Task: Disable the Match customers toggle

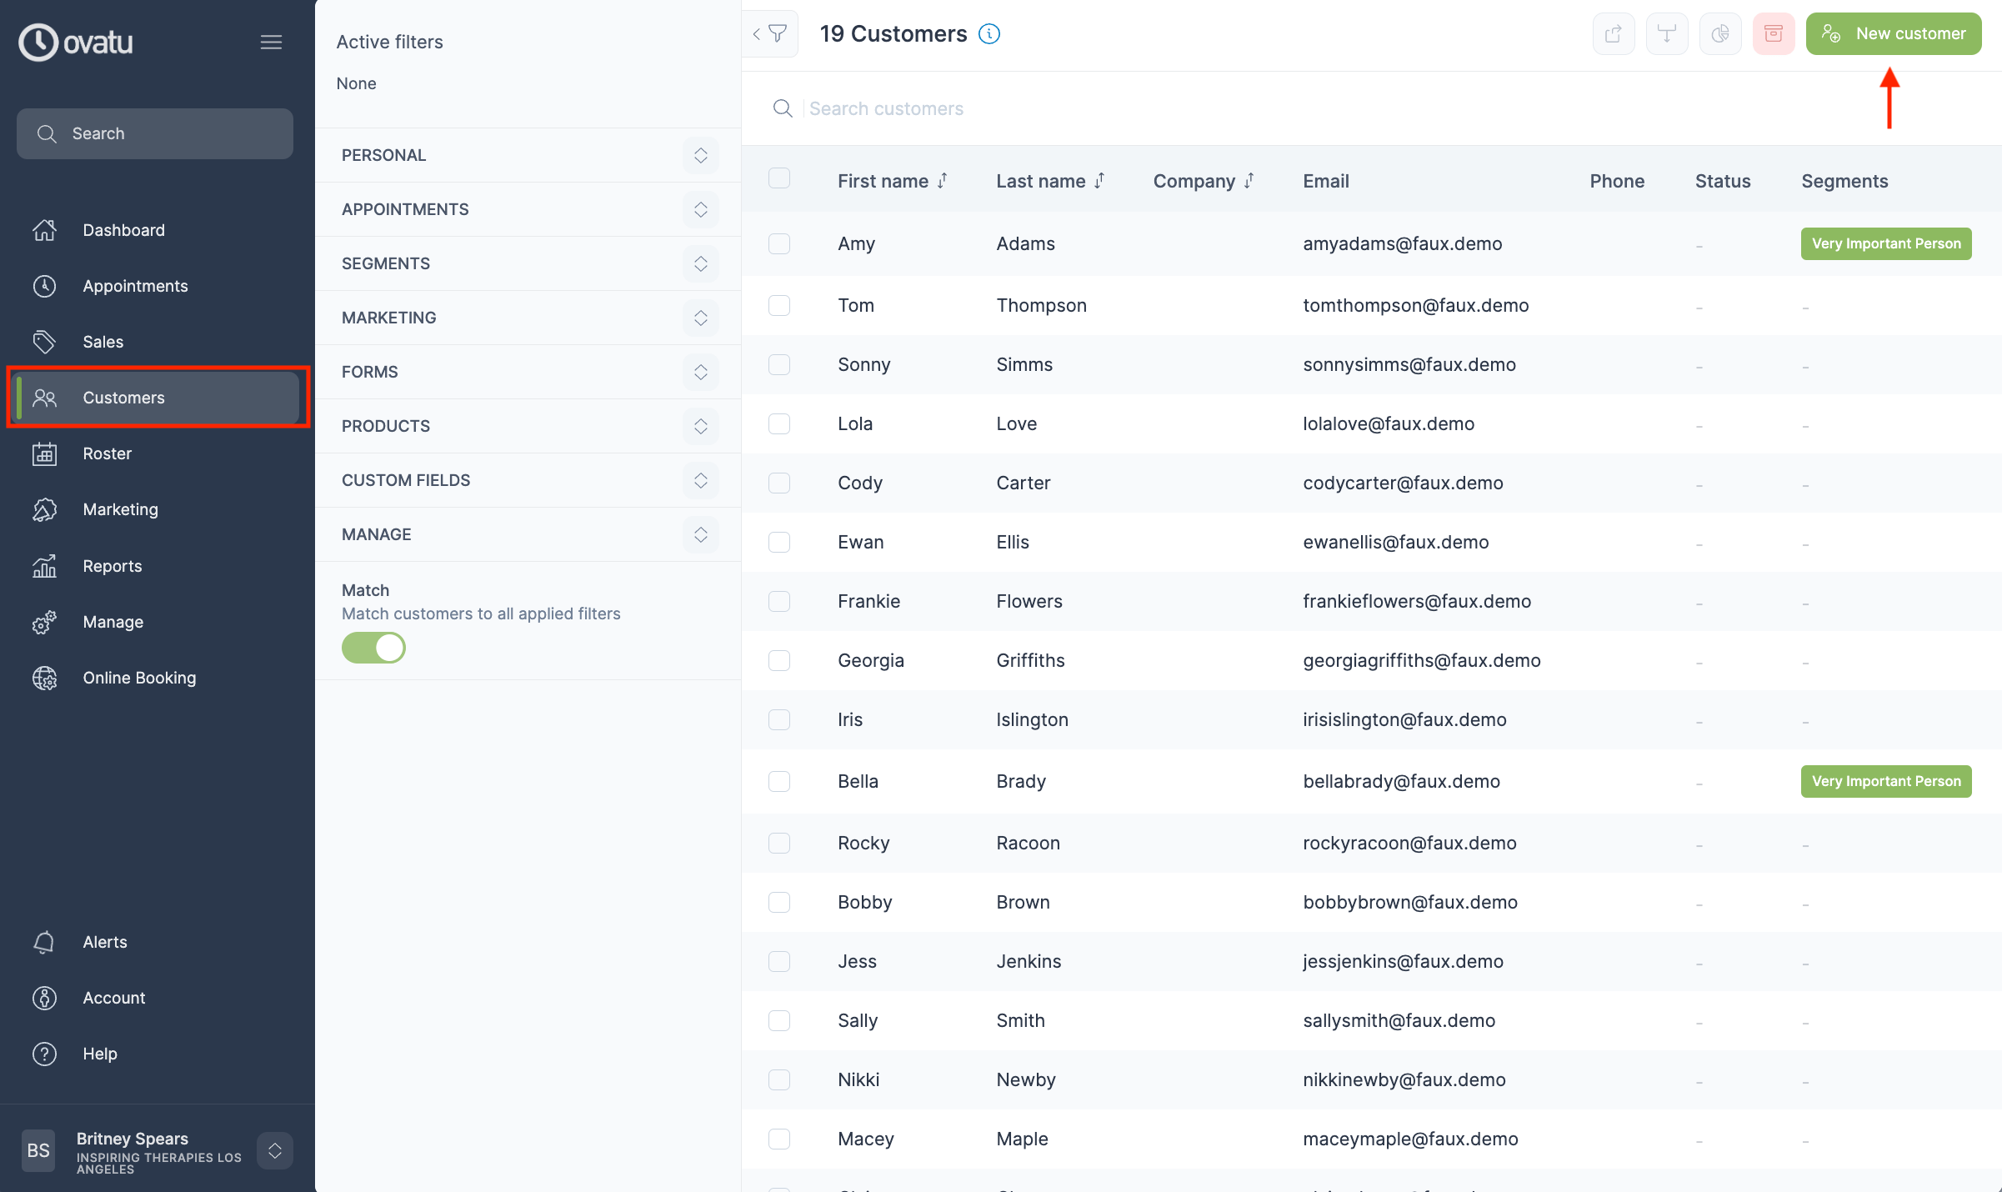Action: [x=373, y=648]
